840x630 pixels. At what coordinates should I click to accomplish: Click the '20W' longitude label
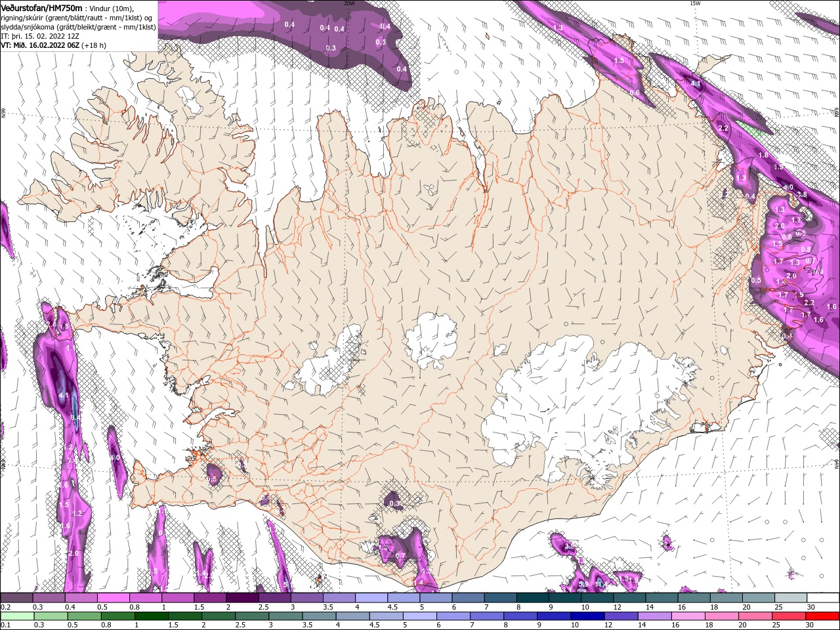349,3
